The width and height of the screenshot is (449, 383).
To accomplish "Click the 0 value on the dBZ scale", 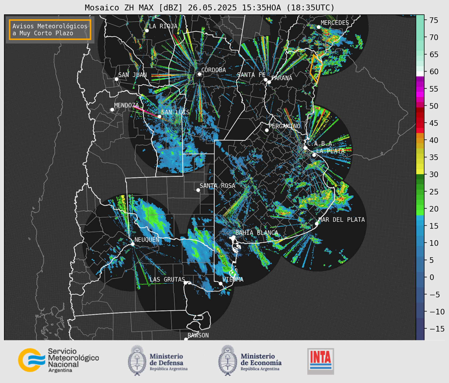I will (431, 277).
